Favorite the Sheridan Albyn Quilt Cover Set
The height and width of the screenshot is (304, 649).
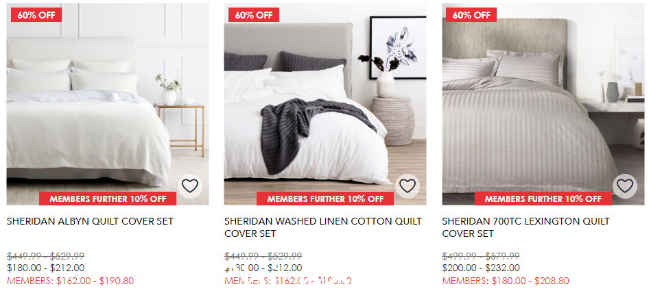[190, 186]
